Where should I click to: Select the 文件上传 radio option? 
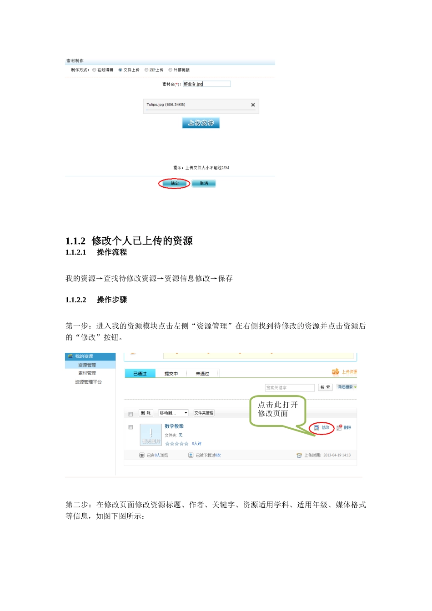point(121,70)
